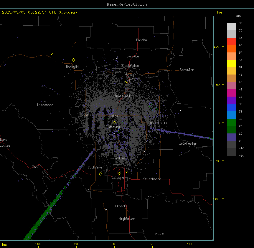Click the Sundre city label
254x248 pixels.
[x=86, y=115]
